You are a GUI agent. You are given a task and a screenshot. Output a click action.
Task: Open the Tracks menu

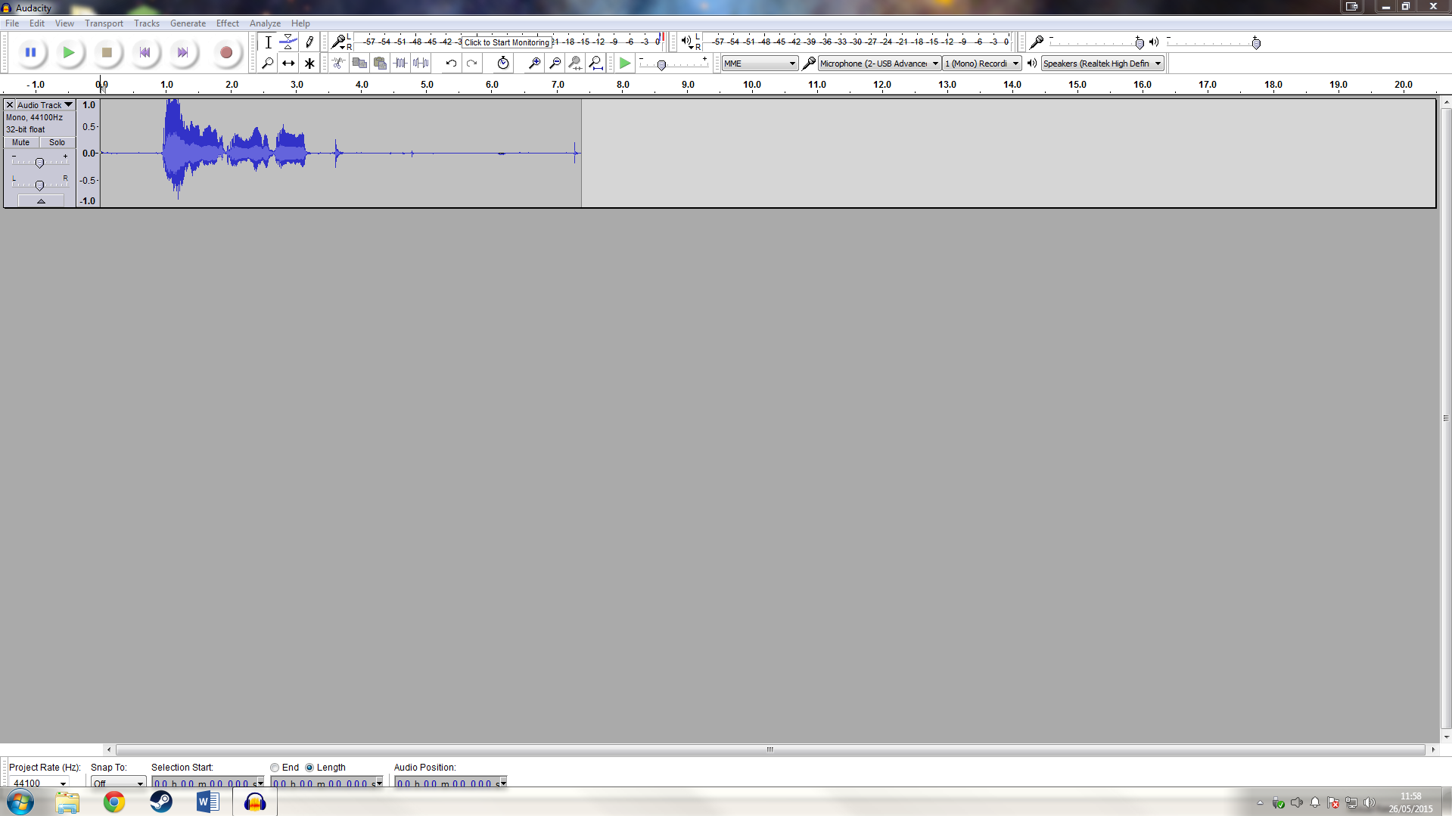click(x=147, y=23)
